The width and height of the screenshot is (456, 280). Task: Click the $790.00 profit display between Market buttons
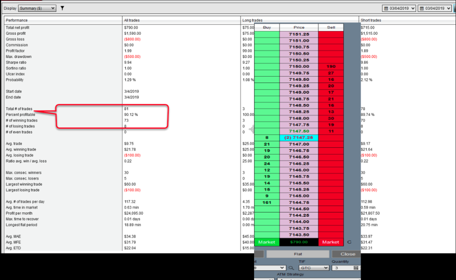pyautogui.click(x=299, y=241)
